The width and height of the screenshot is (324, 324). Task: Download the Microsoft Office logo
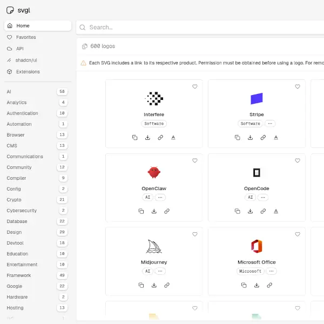click(256, 285)
